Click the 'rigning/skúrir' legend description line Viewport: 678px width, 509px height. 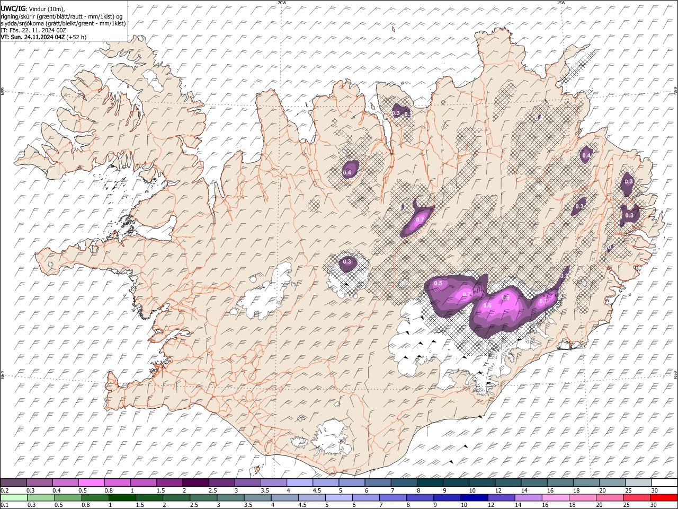[61, 16]
